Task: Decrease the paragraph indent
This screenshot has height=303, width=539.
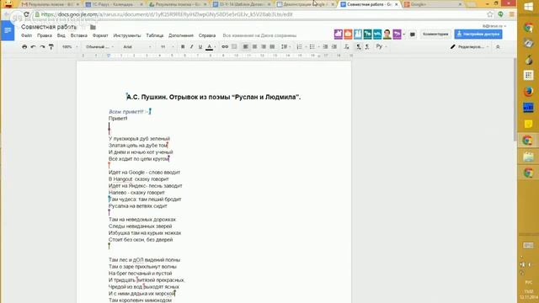Action: point(325,47)
